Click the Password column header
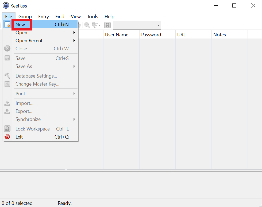Viewport: 262px width, 207px height. (151, 35)
